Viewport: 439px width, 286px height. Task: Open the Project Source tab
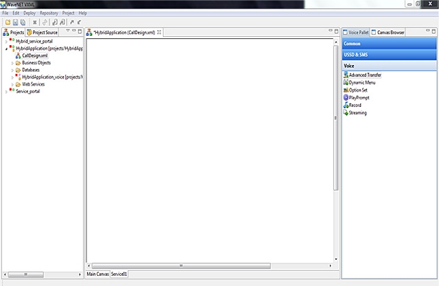(44, 32)
